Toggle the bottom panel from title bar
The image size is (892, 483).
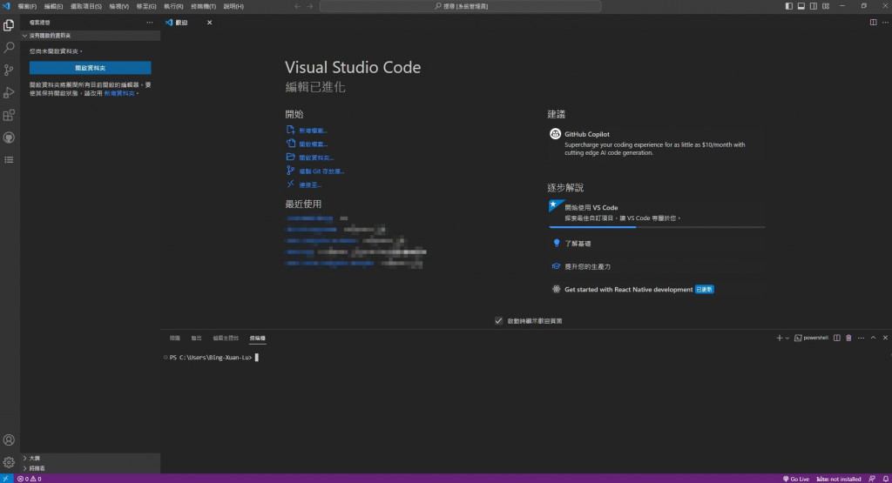(x=801, y=6)
